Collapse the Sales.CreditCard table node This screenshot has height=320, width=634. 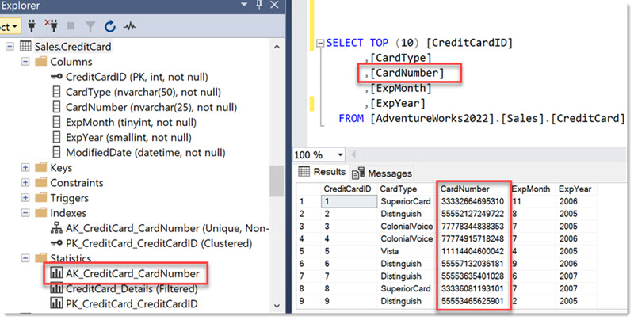click(x=10, y=47)
